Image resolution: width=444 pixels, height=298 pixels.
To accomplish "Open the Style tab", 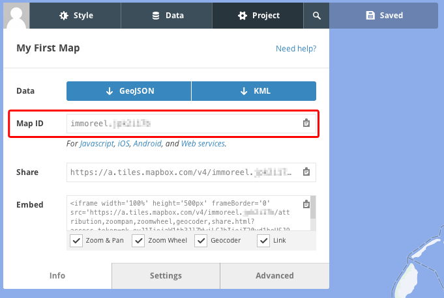I will [76, 16].
